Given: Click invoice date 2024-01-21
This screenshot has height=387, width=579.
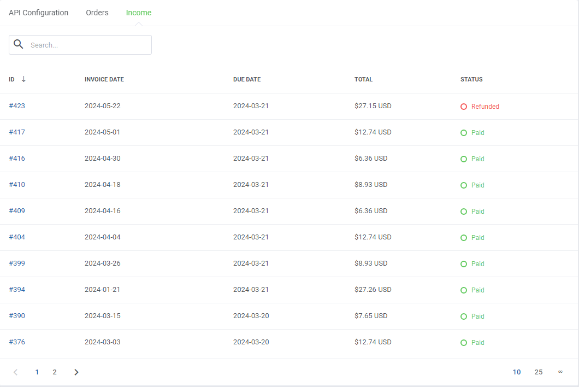Looking at the screenshot, I should 102,289.
